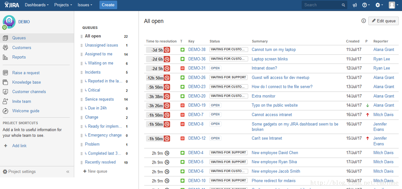Click the DEMO project name link
This screenshot has width=402, height=189.
tap(24, 22)
